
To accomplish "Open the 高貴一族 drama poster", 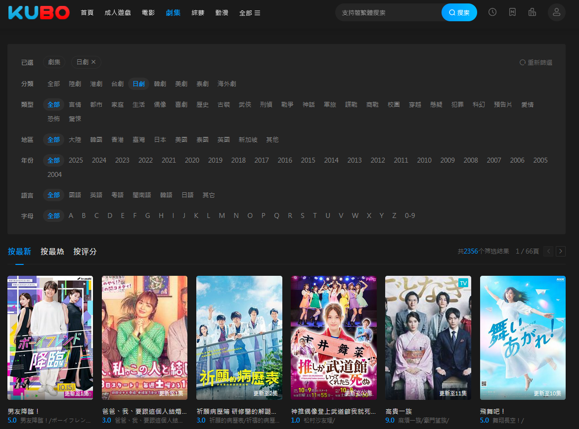I will point(428,338).
